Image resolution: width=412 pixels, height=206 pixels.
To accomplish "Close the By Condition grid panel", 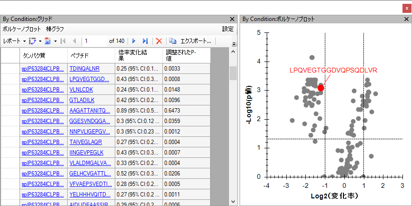I will pyautogui.click(x=232, y=20).
